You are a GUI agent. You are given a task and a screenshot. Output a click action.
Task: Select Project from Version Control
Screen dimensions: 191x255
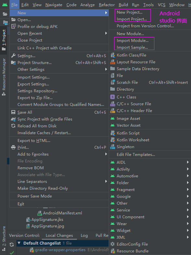click(145, 26)
